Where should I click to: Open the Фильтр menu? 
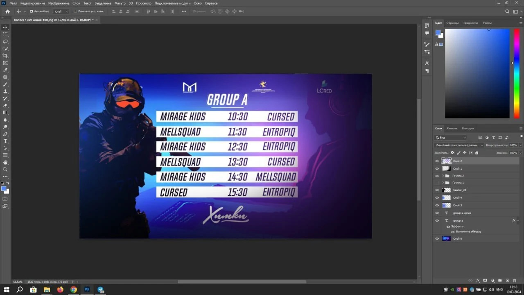click(x=120, y=3)
